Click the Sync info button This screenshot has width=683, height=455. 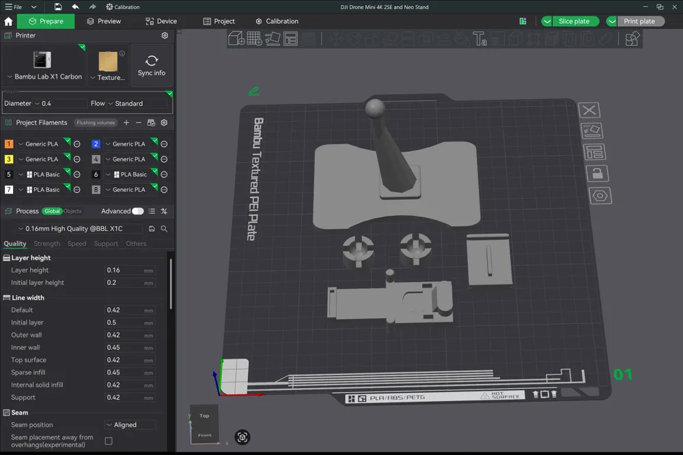click(x=152, y=66)
